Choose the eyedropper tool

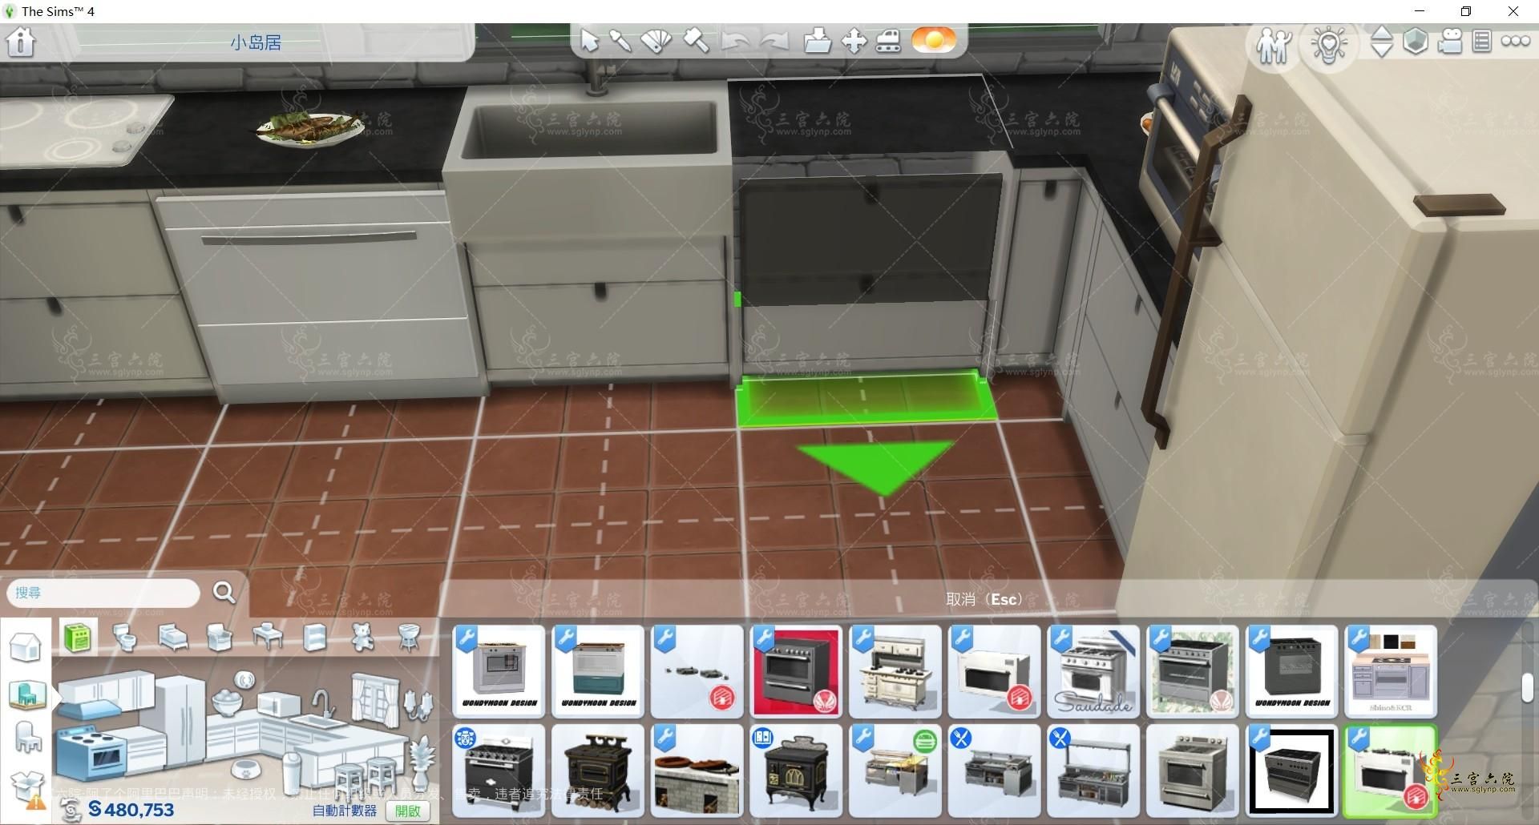click(x=620, y=41)
